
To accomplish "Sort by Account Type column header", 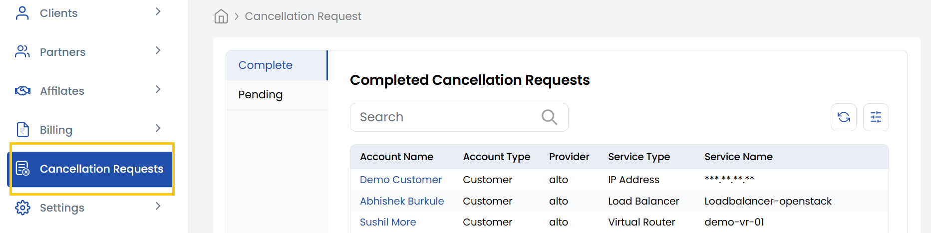I will [497, 157].
